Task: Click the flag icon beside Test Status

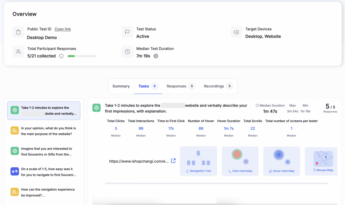Action: click(127, 32)
